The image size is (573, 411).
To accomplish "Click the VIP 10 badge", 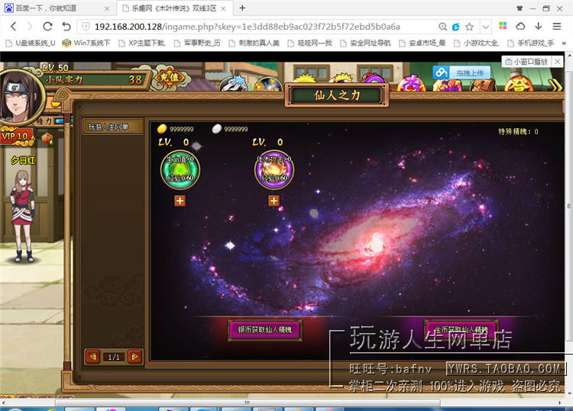I will (x=15, y=136).
